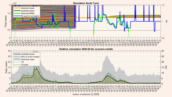Click the orange 'observed cases' legend line

point(17,8)
